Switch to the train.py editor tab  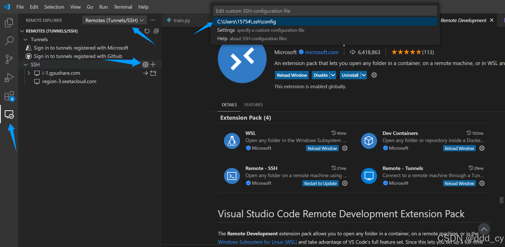[x=182, y=20]
